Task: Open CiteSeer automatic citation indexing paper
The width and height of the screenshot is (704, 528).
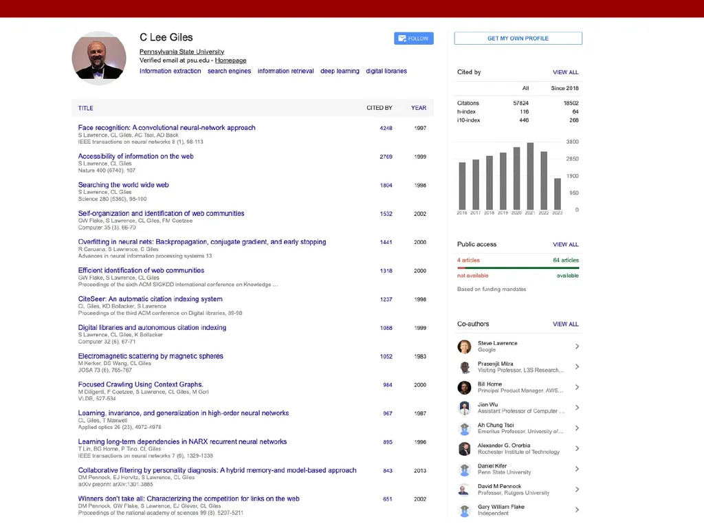Action: 150,299
